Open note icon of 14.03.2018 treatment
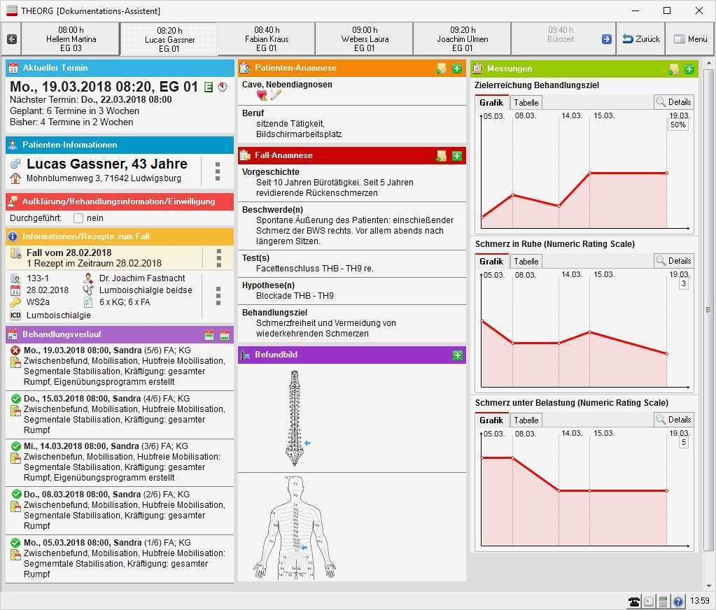 (15, 457)
